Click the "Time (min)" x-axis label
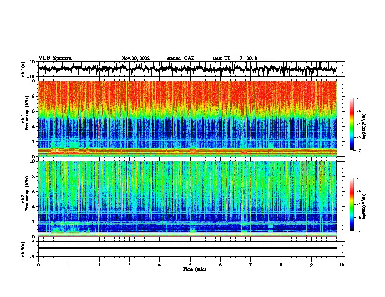This screenshot has height=297, width=385. (x=194, y=269)
